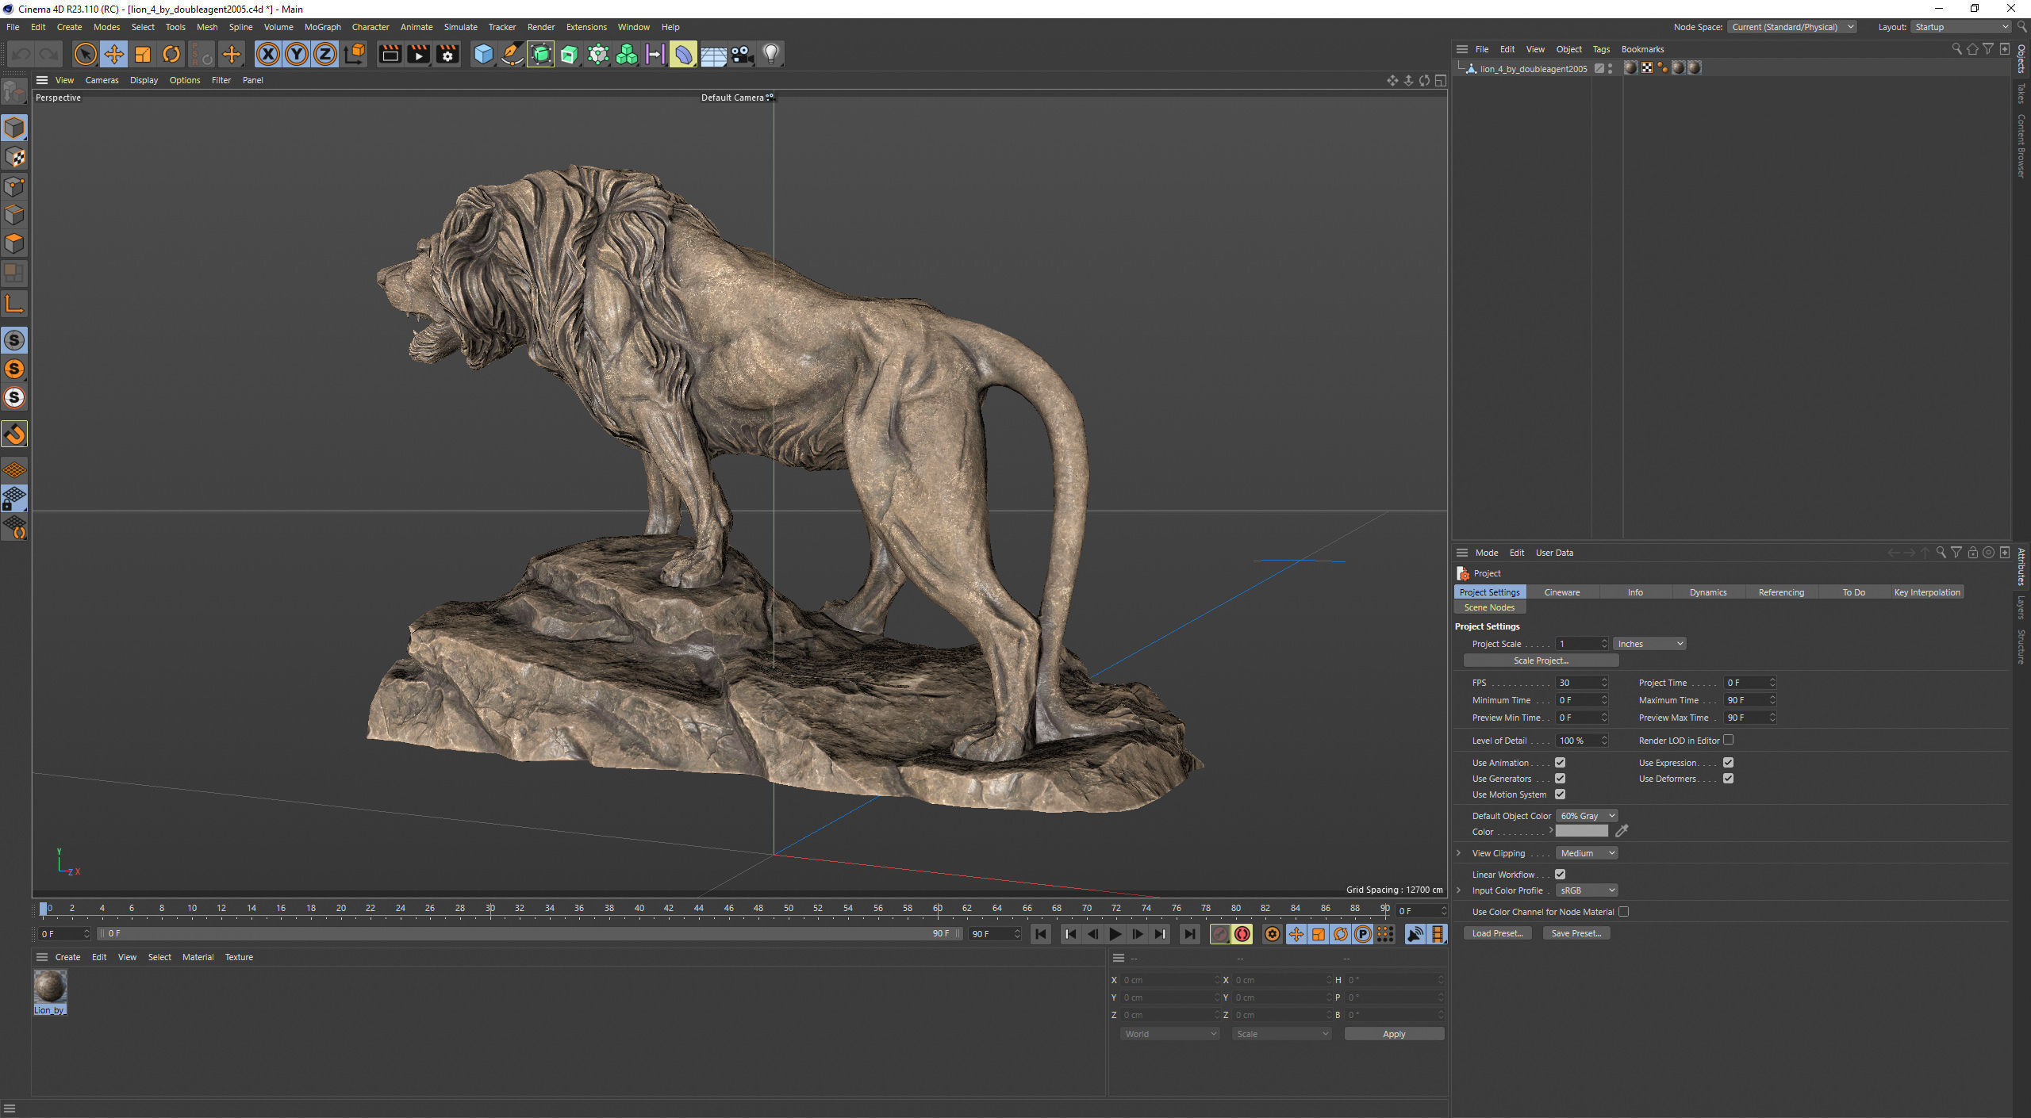Toggle Enable Snap magnet icon

[14, 435]
